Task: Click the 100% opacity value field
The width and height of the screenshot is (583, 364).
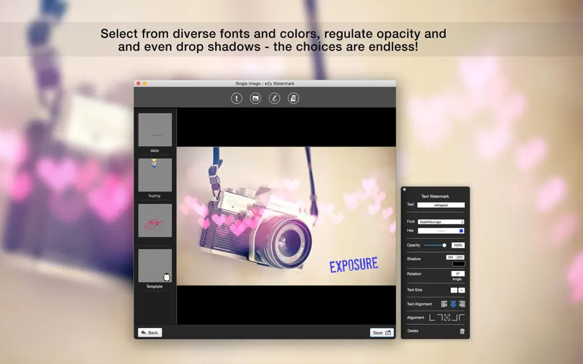Action: 458,245
